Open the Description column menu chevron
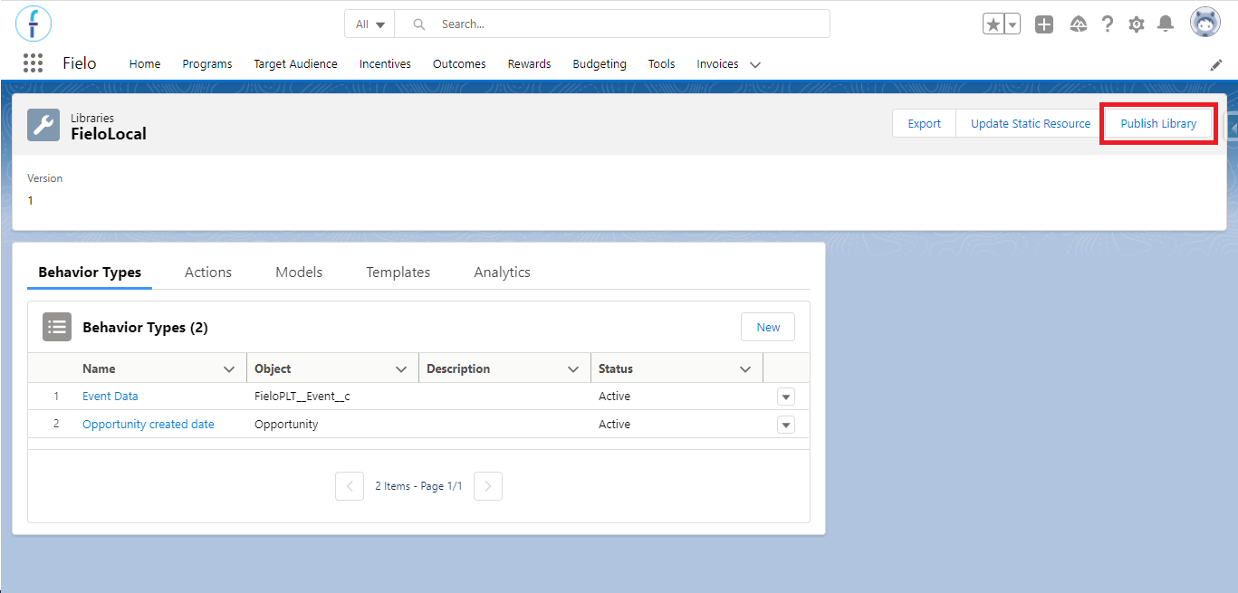Screen dimensions: 1238x593 (x=573, y=369)
